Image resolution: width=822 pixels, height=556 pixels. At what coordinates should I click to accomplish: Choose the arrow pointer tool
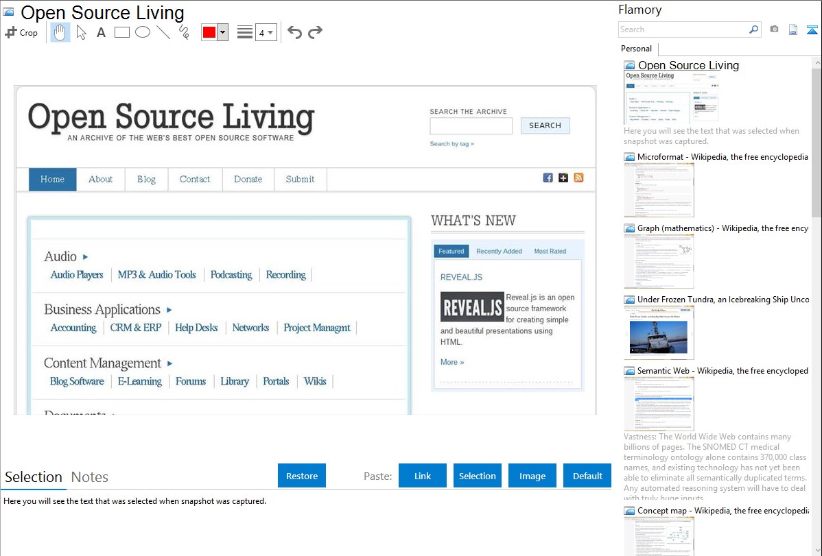click(x=81, y=32)
